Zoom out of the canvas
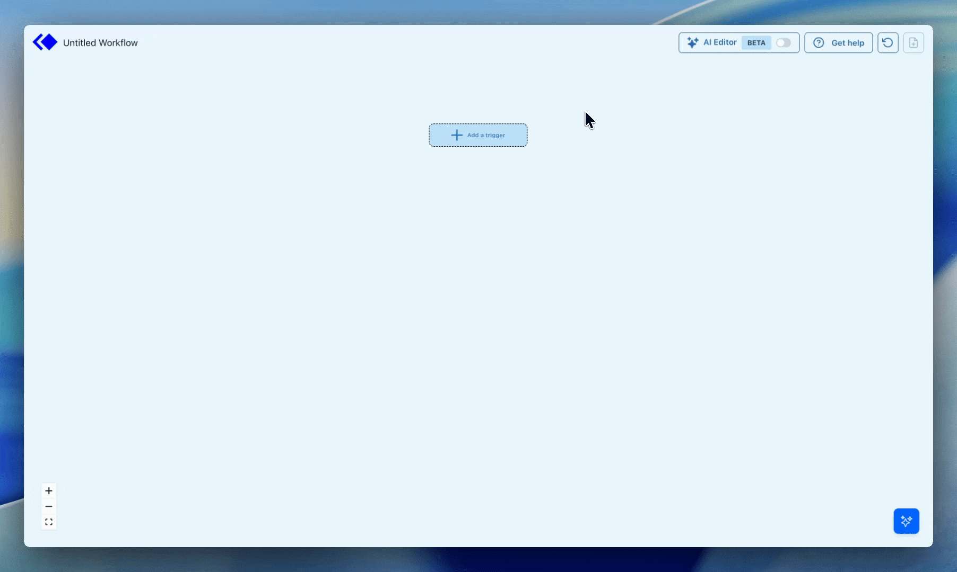The width and height of the screenshot is (957, 572). tap(49, 506)
